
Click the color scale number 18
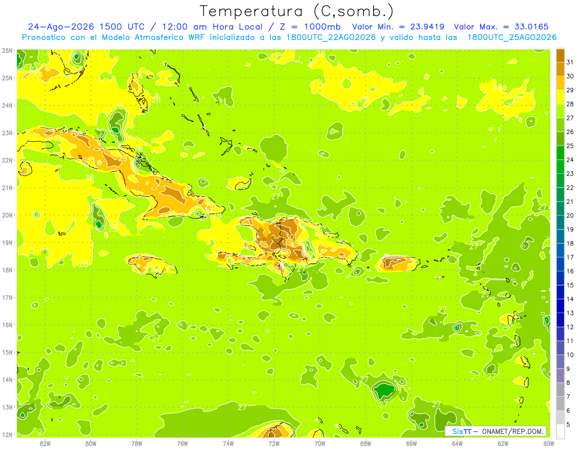570,243
